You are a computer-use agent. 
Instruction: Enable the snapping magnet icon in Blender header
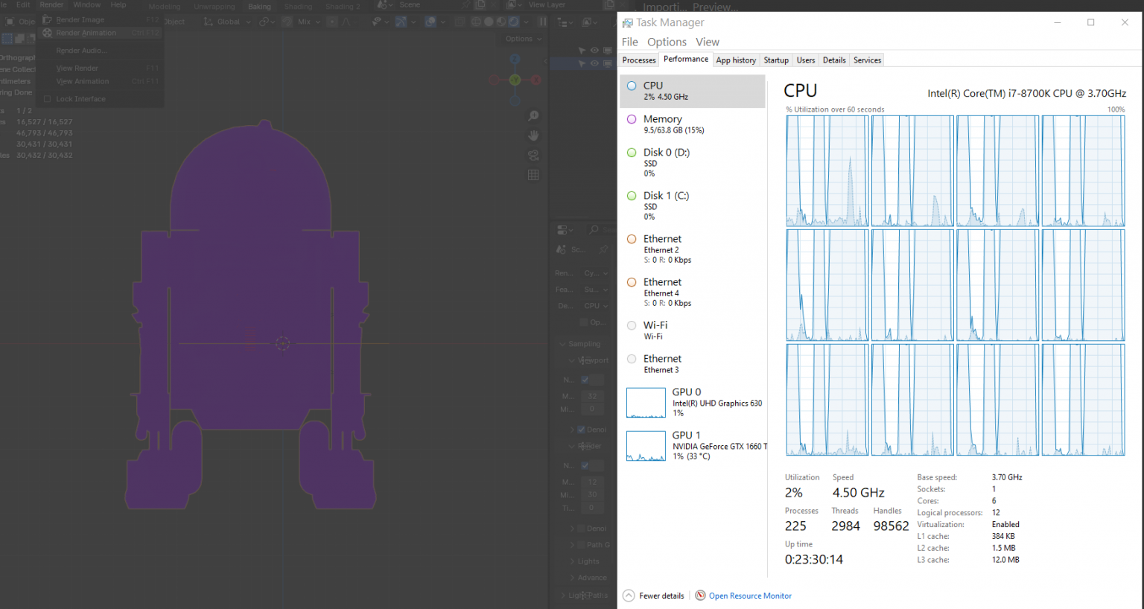click(286, 22)
